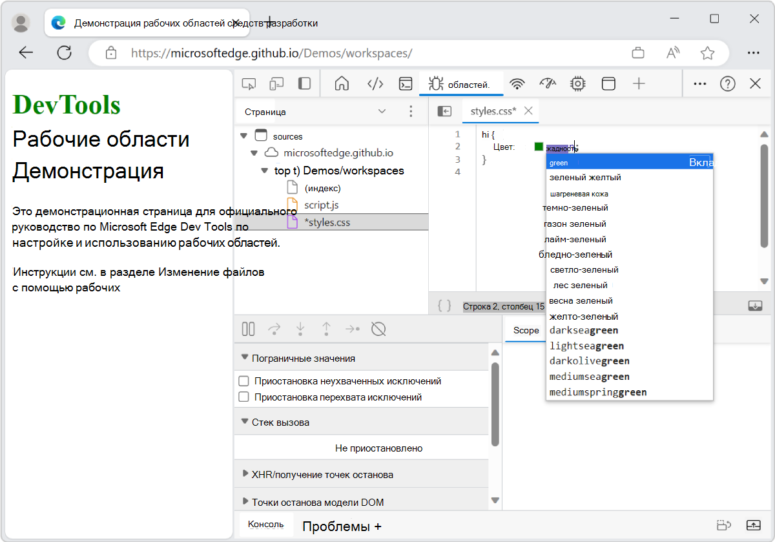Viewport: 775px width, 542px height.
Task: Open the Страница panel dropdown
Action: tap(382, 111)
